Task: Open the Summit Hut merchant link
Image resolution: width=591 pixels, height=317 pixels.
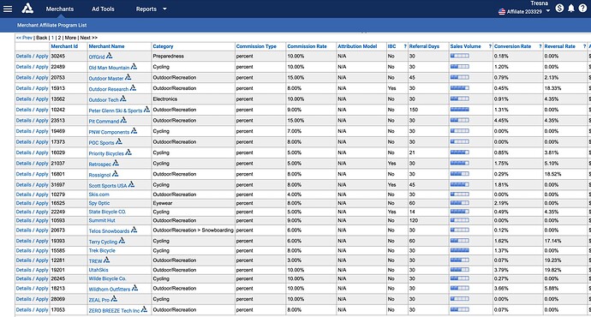Action: (x=102, y=220)
